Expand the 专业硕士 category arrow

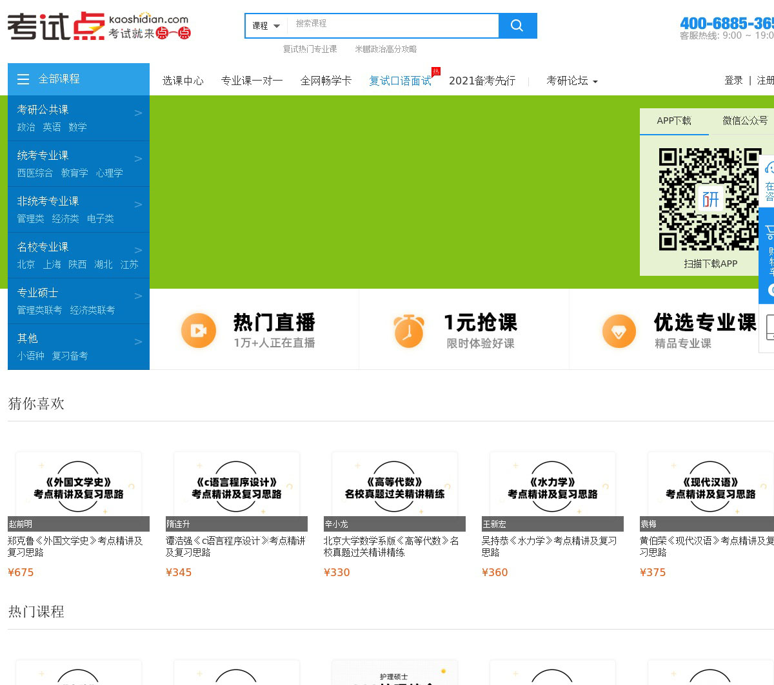138,296
